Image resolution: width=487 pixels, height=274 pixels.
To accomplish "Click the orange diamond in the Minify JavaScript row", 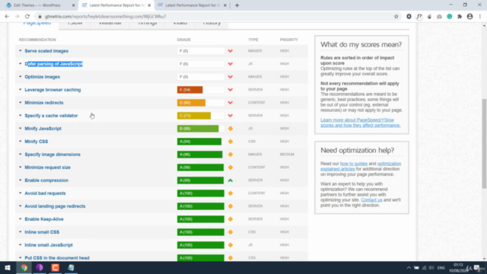I will [231, 129].
